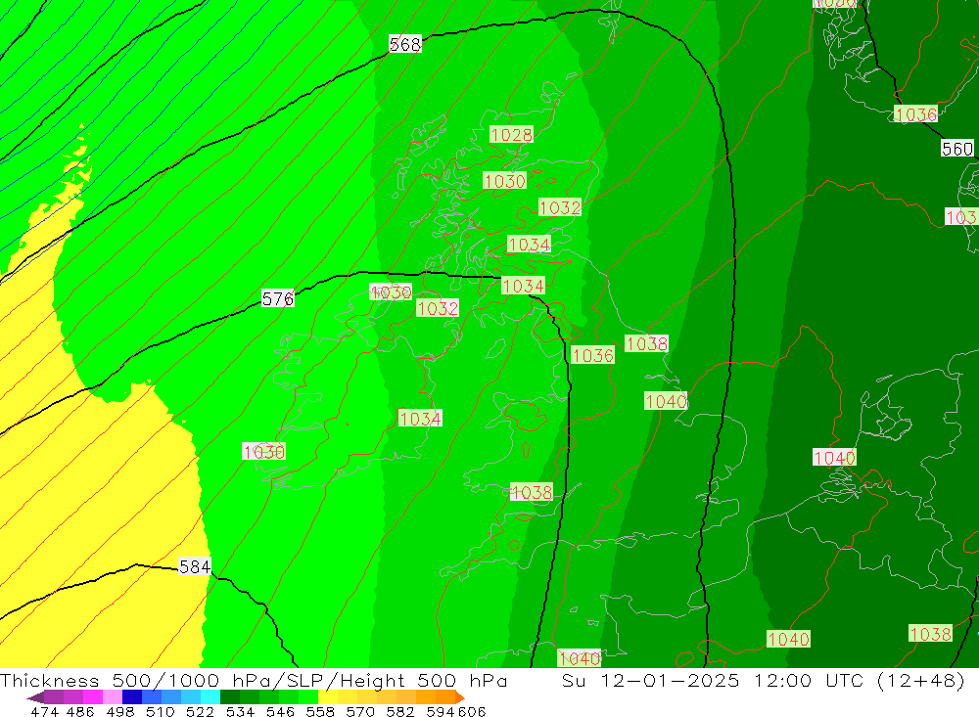Select the 560 height contour label
Image resolution: width=979 pixels, height=717 pixels.
coord(957,149)
